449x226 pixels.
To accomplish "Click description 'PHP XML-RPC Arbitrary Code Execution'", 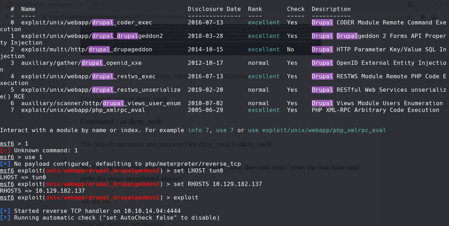I will pos(376,110).
